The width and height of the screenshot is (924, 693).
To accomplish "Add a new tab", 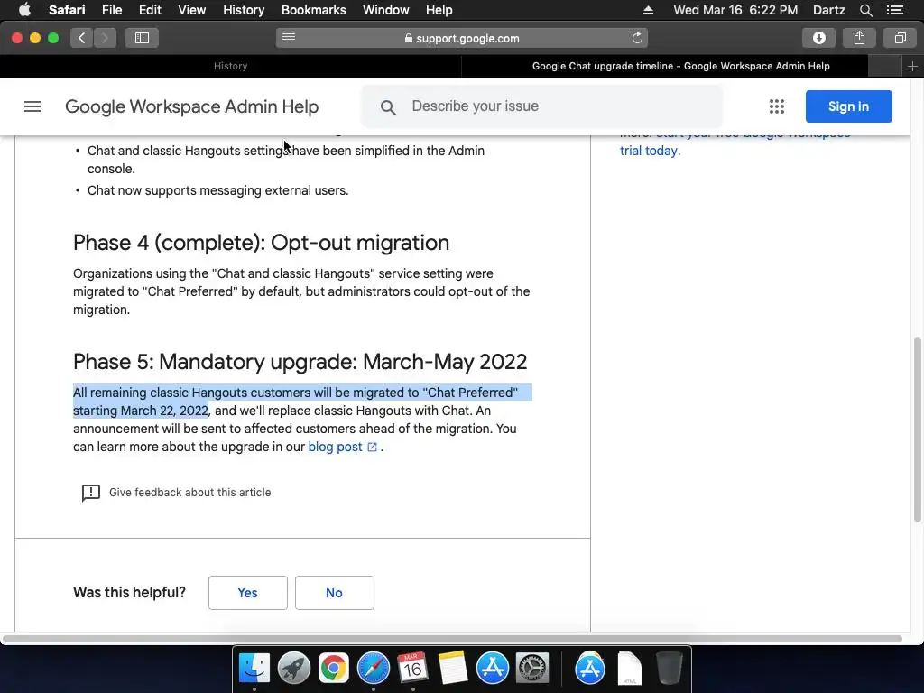I will pyautogui.click(x=912, y=66).
